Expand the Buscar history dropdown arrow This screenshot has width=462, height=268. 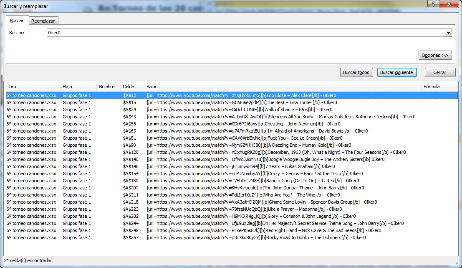click(448, 33)
